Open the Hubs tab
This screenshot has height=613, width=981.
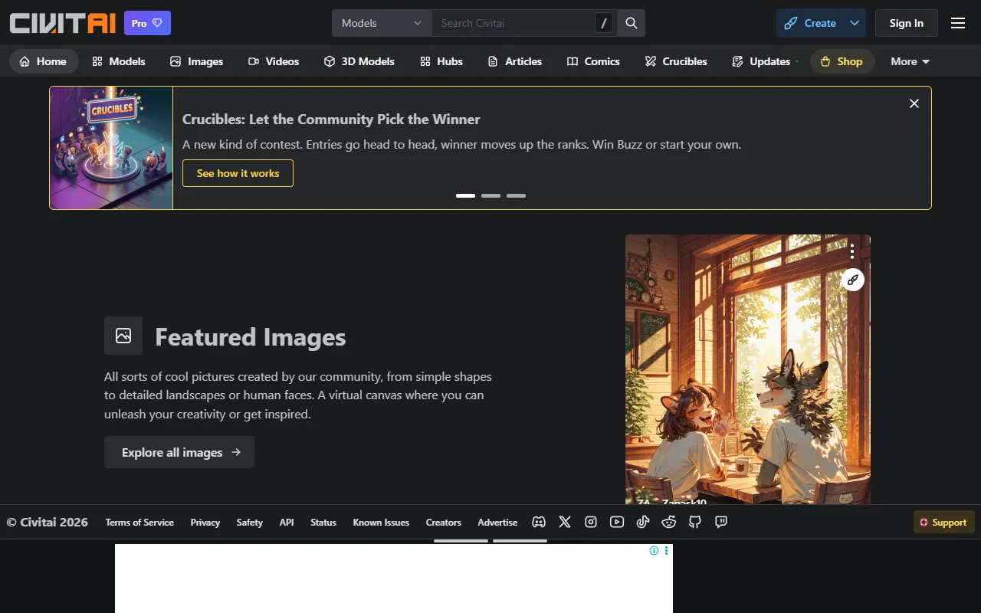(x=441, y=61)
